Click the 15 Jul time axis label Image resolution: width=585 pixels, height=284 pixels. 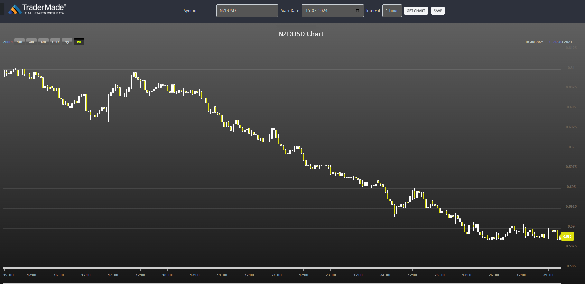(8, 275)
